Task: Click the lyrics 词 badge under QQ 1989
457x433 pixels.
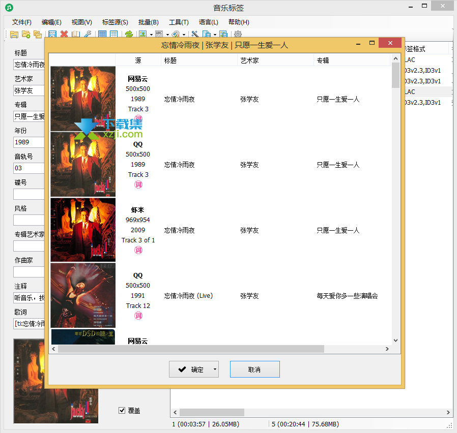Action: (x=138, y=184)
